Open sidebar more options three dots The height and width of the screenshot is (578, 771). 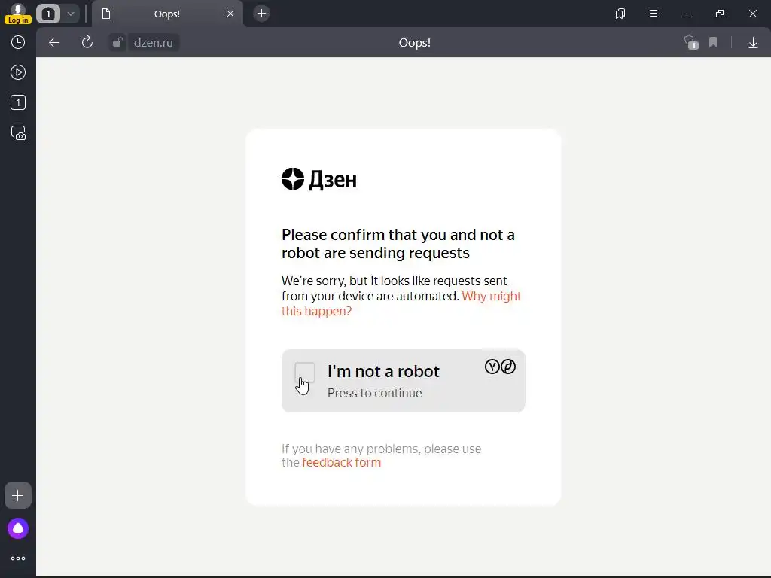18,558
